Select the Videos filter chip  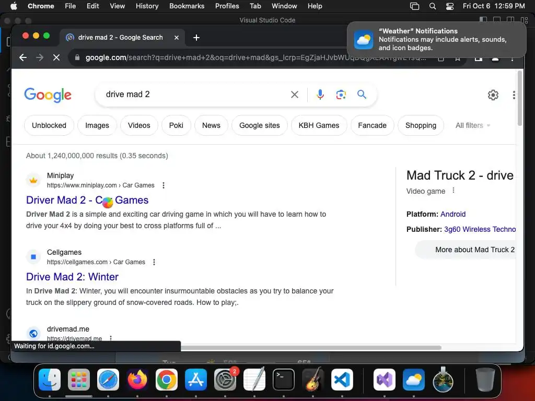[x=139, y=125]
